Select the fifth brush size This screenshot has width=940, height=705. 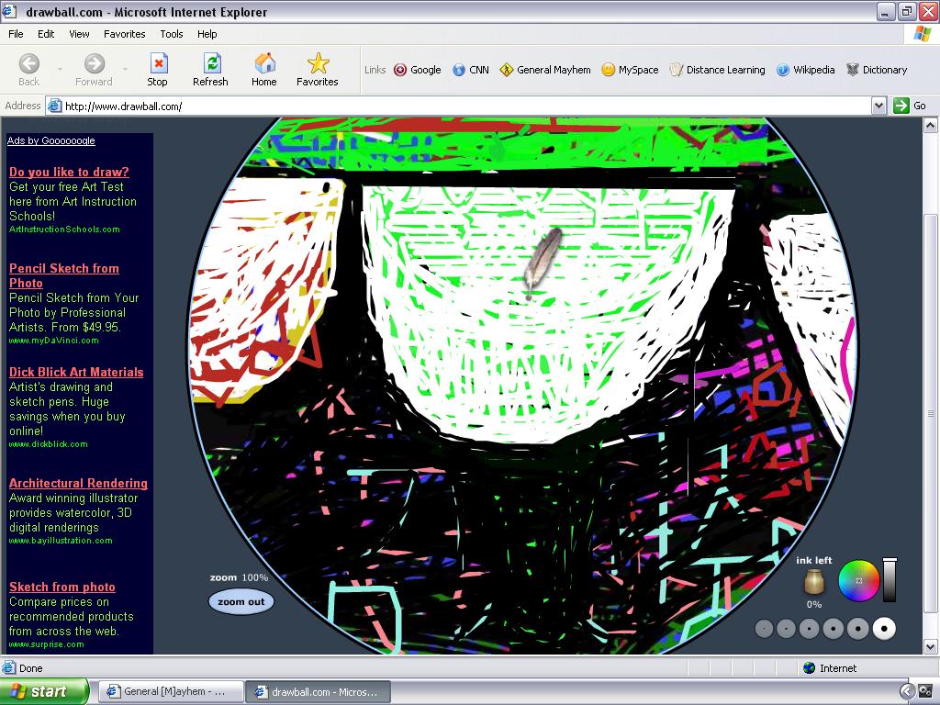[x=858, y=629]
